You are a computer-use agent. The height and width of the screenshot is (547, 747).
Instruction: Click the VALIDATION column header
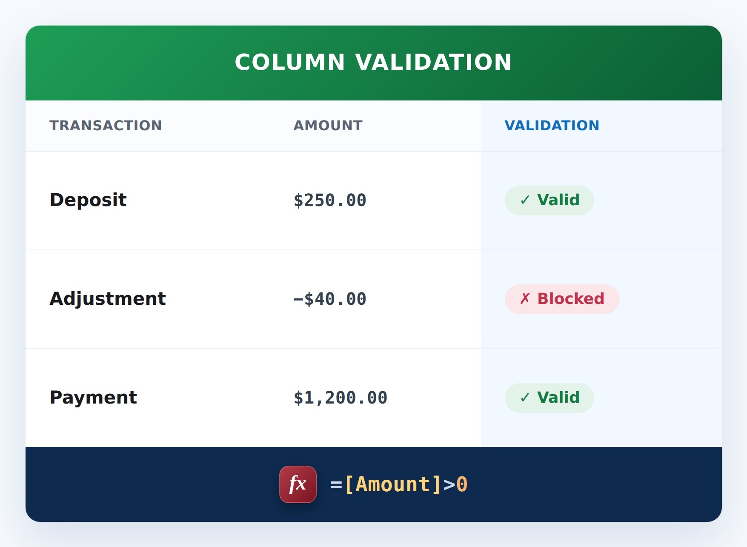552,126
